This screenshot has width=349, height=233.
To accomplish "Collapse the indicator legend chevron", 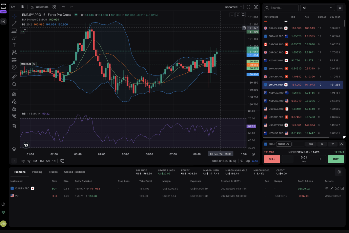I will click(25, 29).
